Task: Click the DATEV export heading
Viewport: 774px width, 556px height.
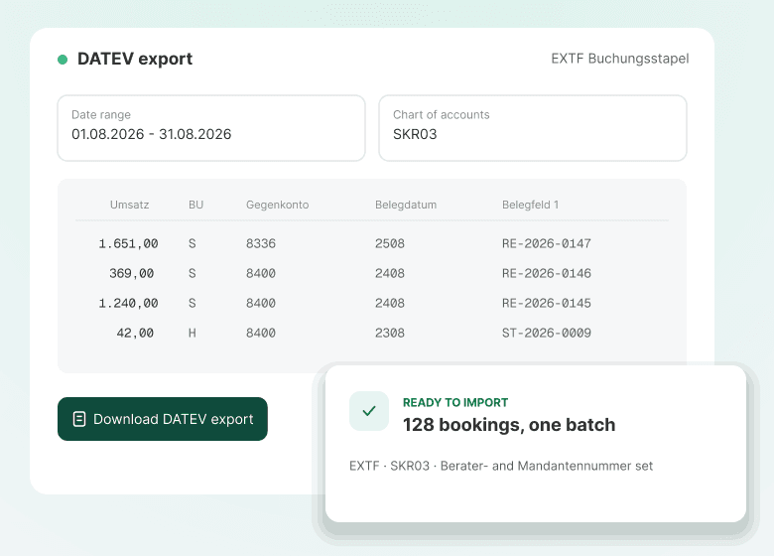Action: click(x=135, y=59)
